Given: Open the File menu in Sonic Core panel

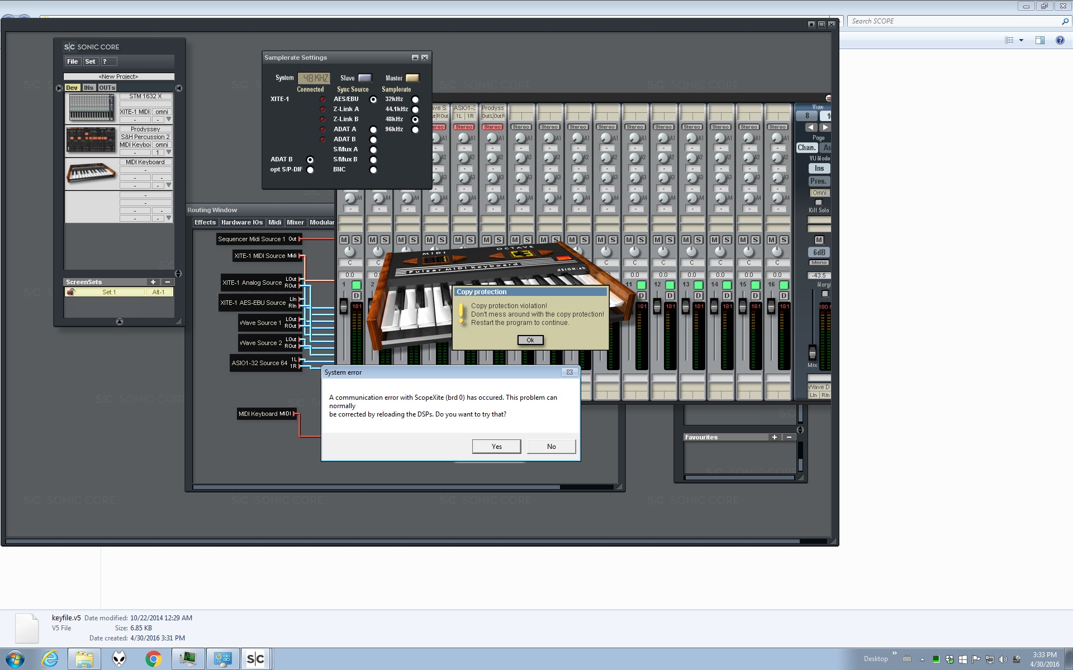Looking at the screenshot, I should [73, 61].
